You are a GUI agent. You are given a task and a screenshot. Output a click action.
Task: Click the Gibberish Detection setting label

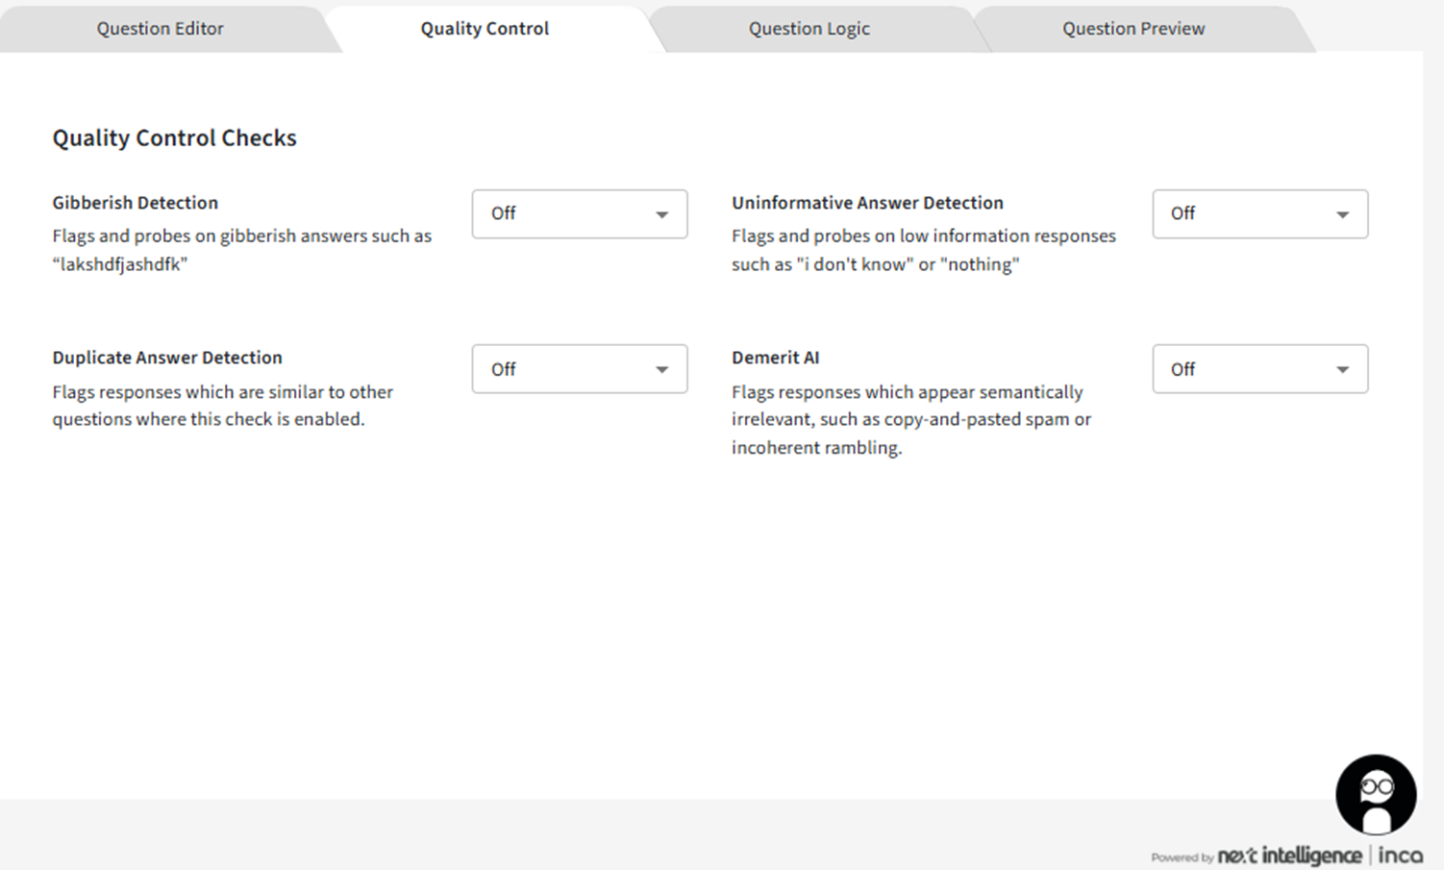point(135,203)
